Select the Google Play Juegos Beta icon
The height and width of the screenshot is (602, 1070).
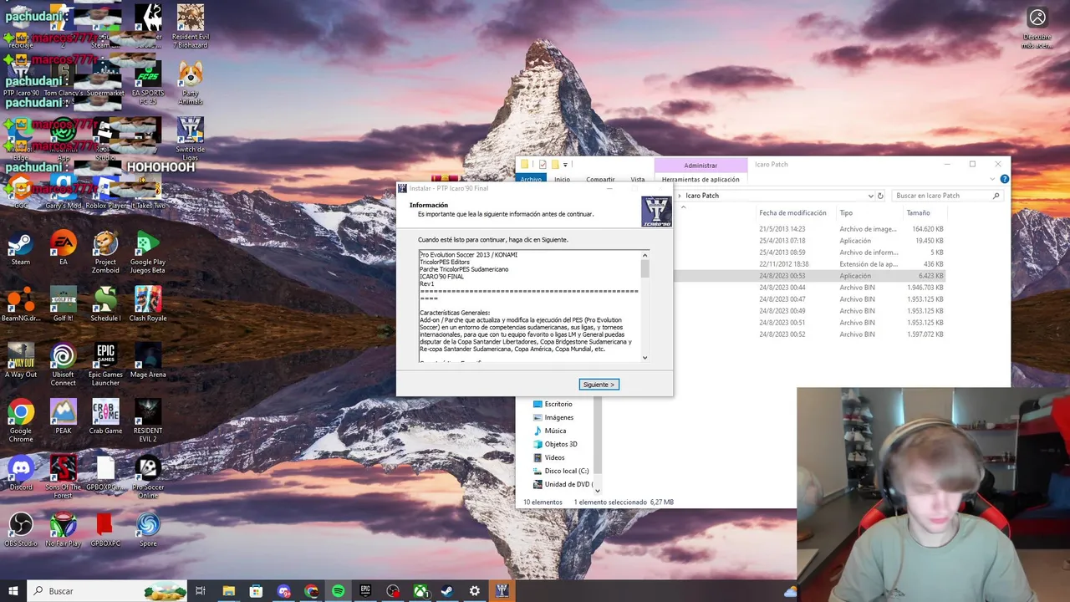(148, 253)
